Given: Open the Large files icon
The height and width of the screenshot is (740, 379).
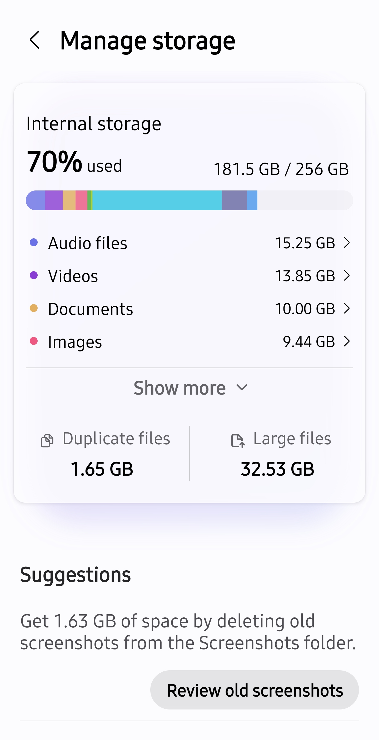Looking at the screenshot, I should pos(238,440).
